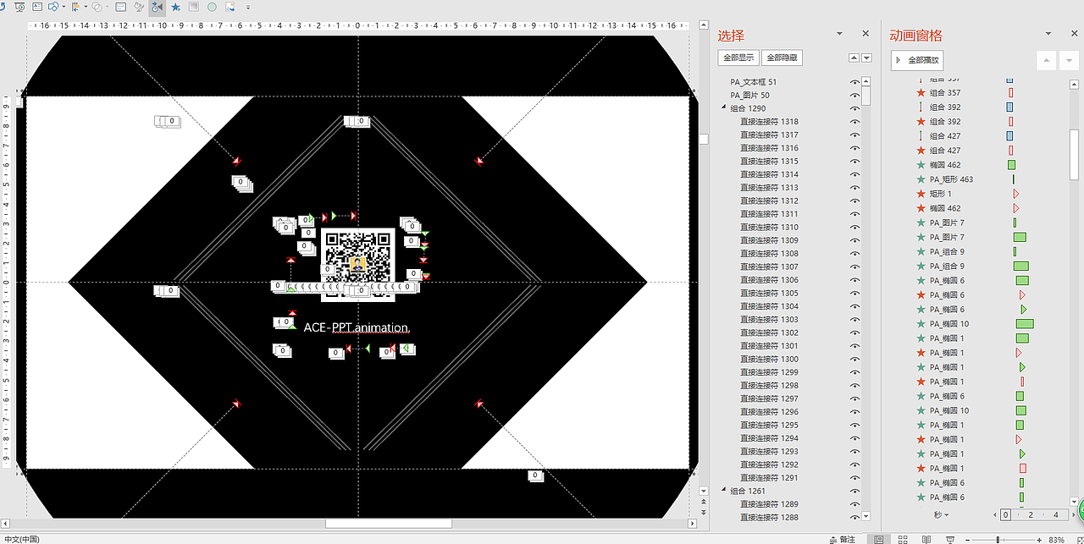Collapse the 组合 1261 group
This screenshot has height=544, width=1084.
[x=724, y=491]
